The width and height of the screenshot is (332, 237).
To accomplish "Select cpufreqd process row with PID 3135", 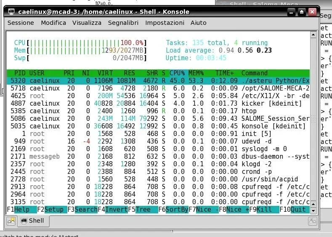I will click(x=158, y=202).
